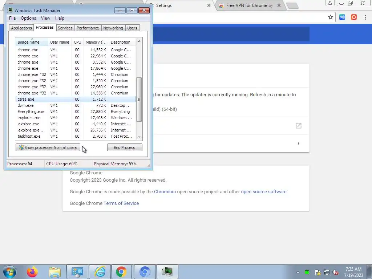The width and height of the screenshot is (372, 279).
Task: Sort processes by Image Name column
Action: pos(32,42)
